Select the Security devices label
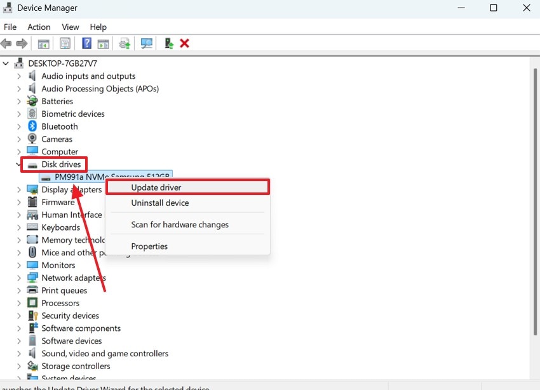Viewport: 540px width, 390px height. 70,316
